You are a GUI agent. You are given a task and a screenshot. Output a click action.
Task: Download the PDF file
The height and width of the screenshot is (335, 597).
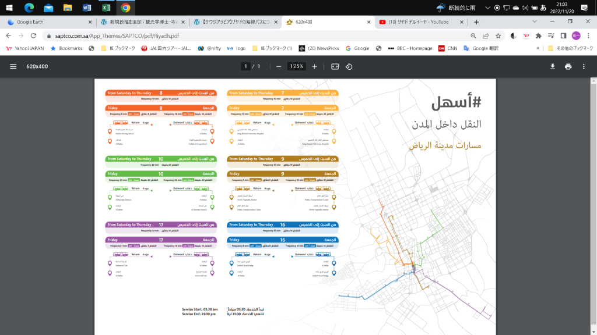pos(553,66)
